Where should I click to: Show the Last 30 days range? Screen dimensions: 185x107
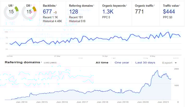pos(145,63)
